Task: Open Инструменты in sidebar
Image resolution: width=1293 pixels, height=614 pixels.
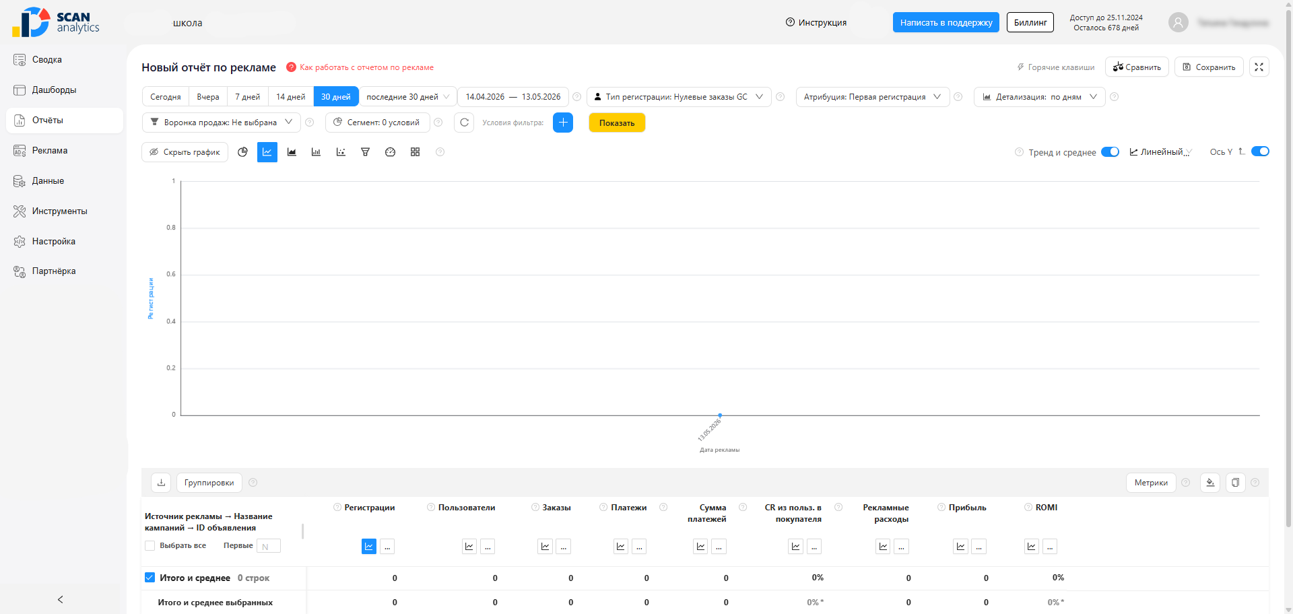Action: coord(65,211)
